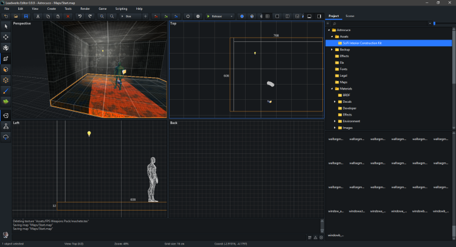456x247 pixels.
Task: Open the Developer materials folder
Action: point(349,108)
